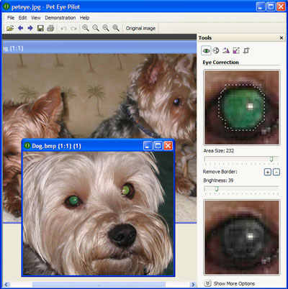Open file with the folder icon

tap(10, 28)
